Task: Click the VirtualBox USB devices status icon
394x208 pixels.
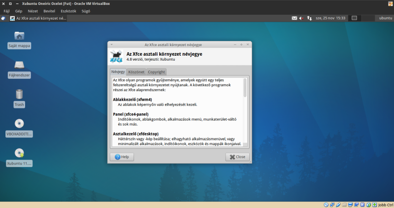Action: click(338, 205)
